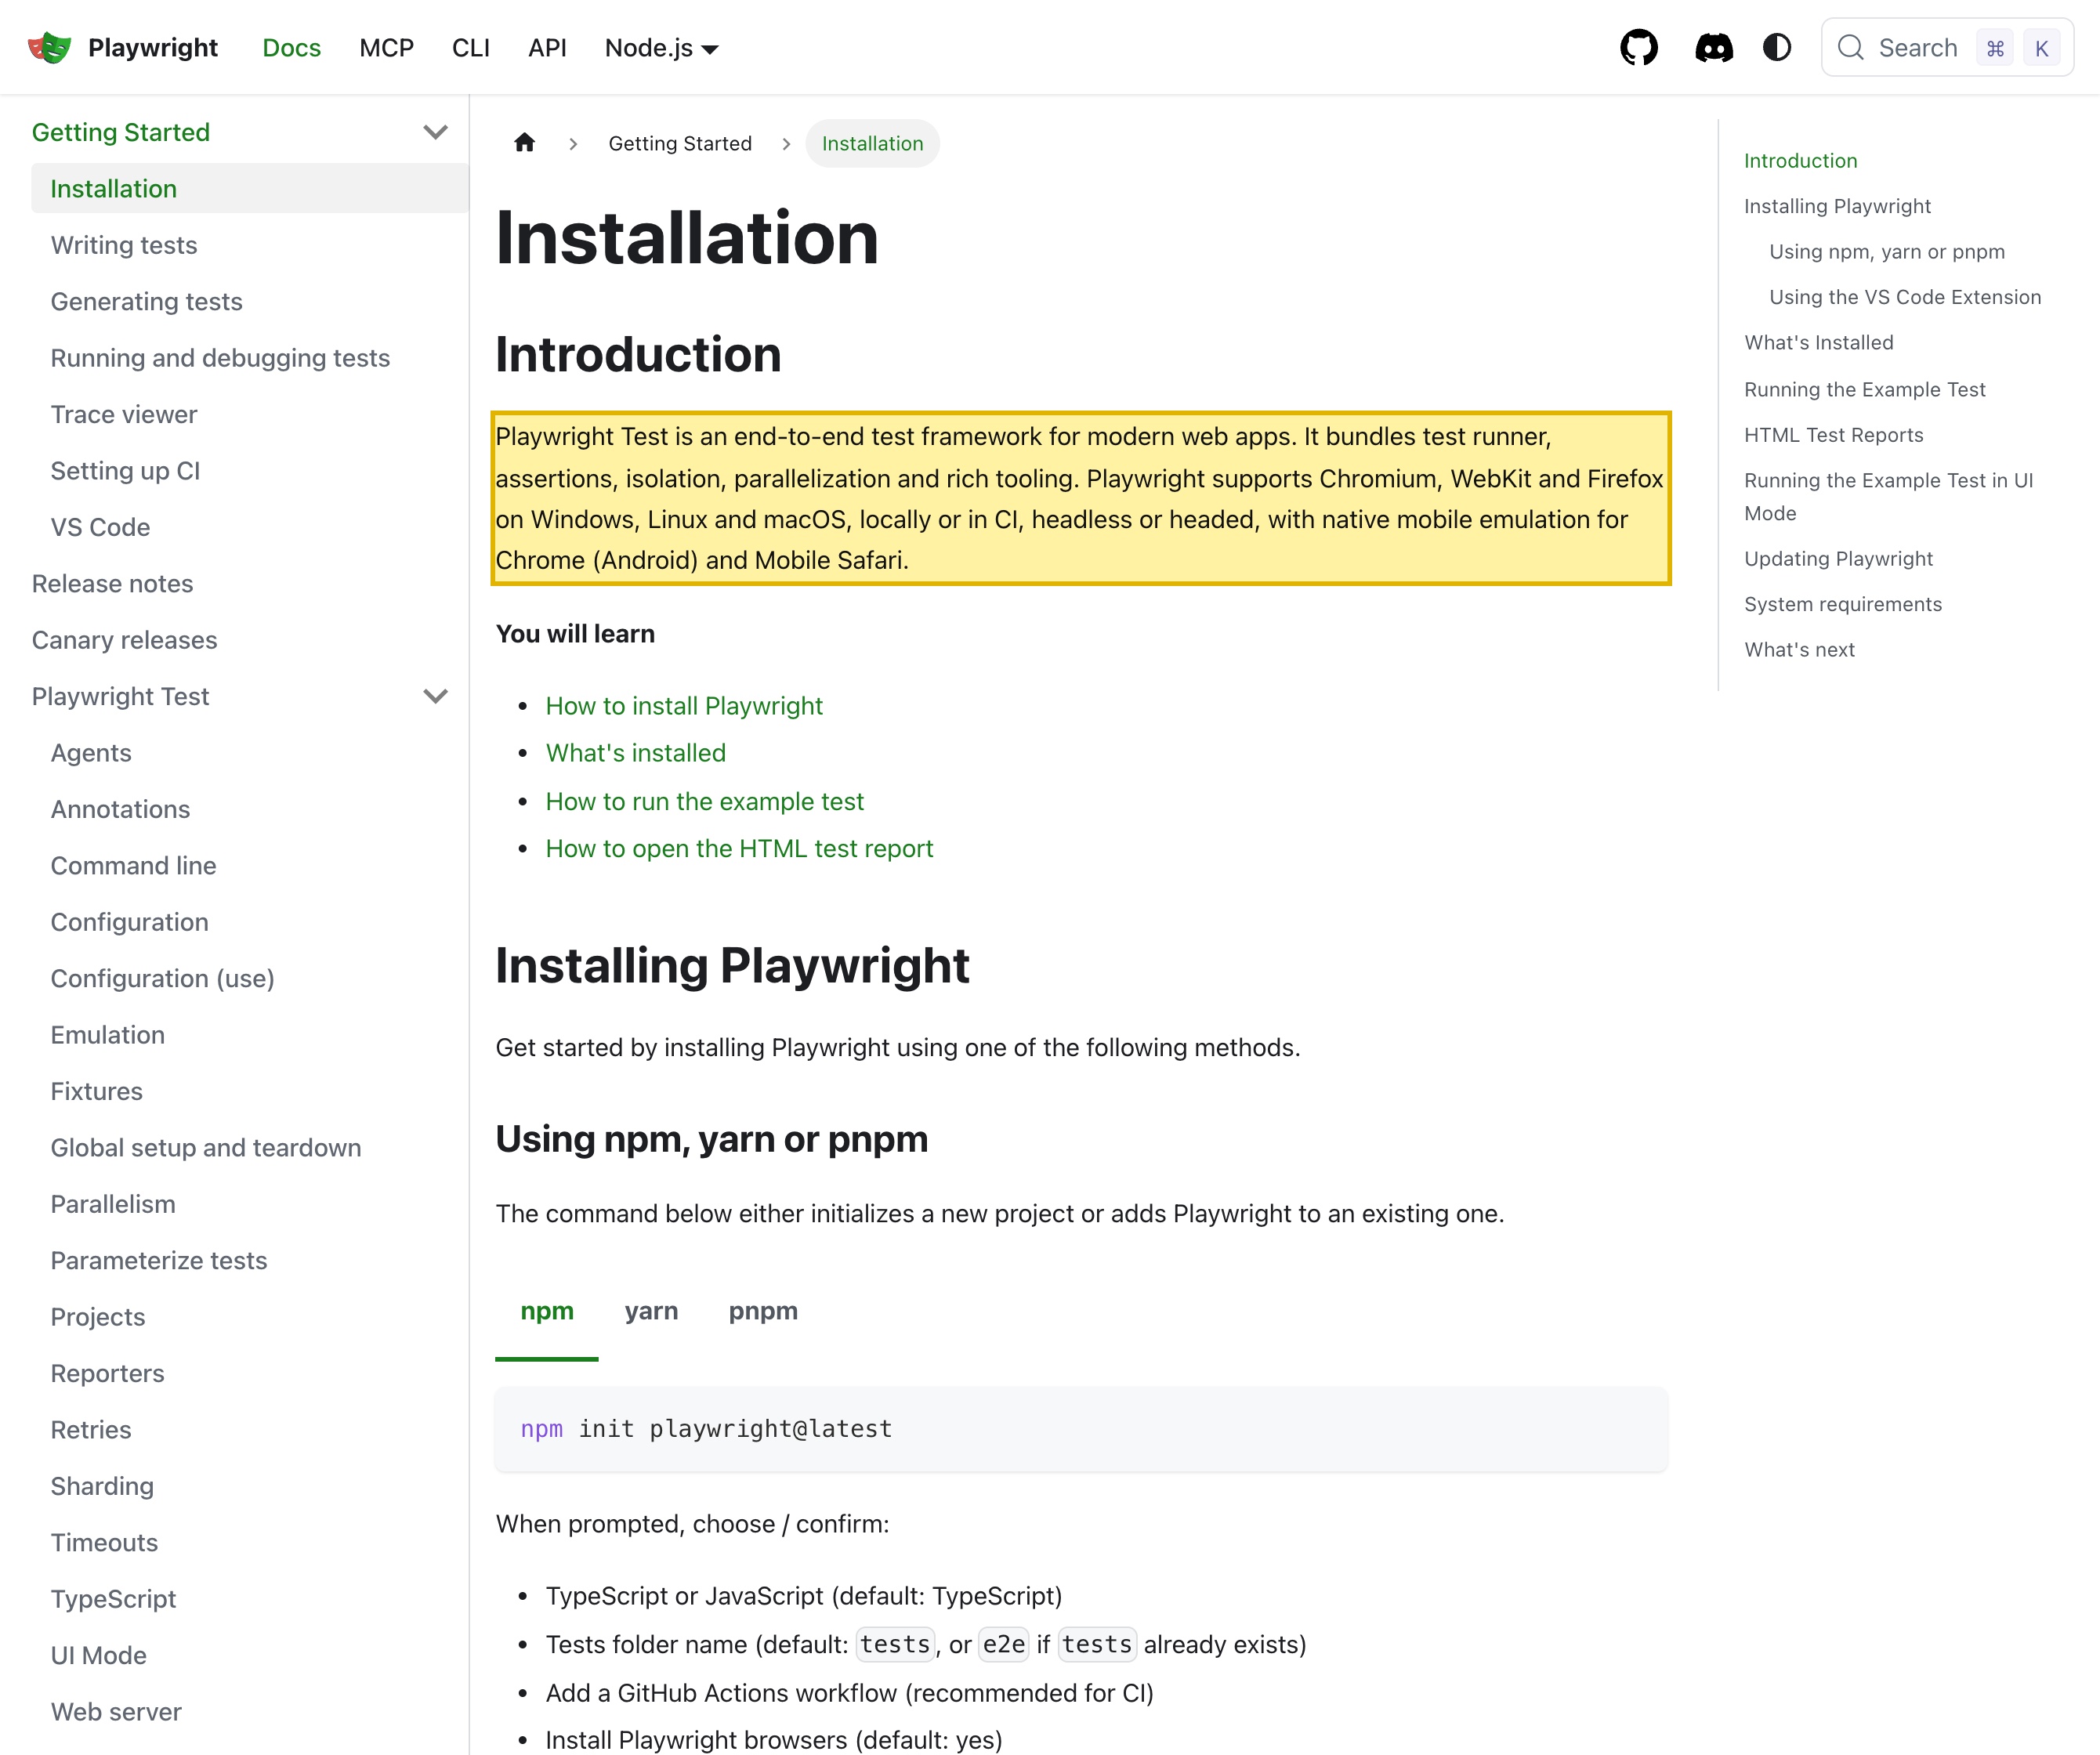Collapse the Getting Started section chevron
The image size is (2100, 1755).
pyautogui.click(x=435, y=132)
